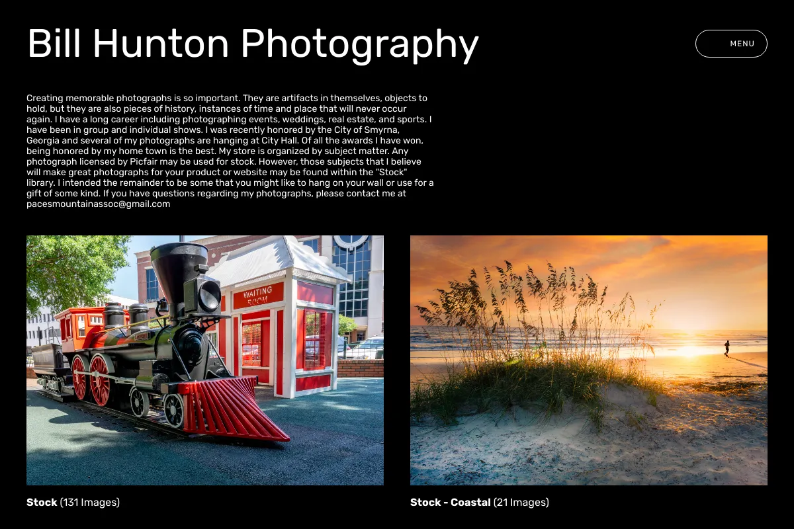Click the Stock (131 Images) caption
This screenshot has height=529, width=794.
[73, 503]
